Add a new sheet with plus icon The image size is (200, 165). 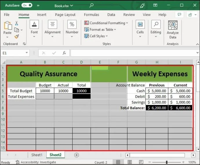click(x=77, y=155)
